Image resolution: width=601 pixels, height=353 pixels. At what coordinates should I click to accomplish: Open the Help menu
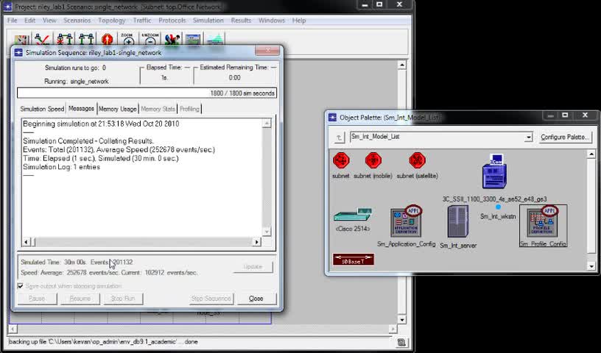tap(299, 21)
